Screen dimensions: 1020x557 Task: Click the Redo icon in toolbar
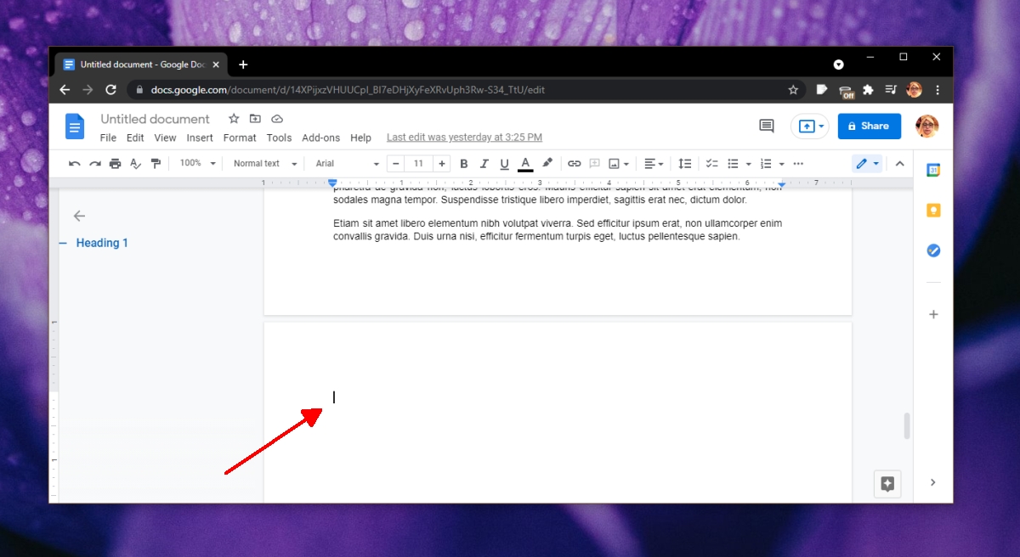(x=95, y=163)
